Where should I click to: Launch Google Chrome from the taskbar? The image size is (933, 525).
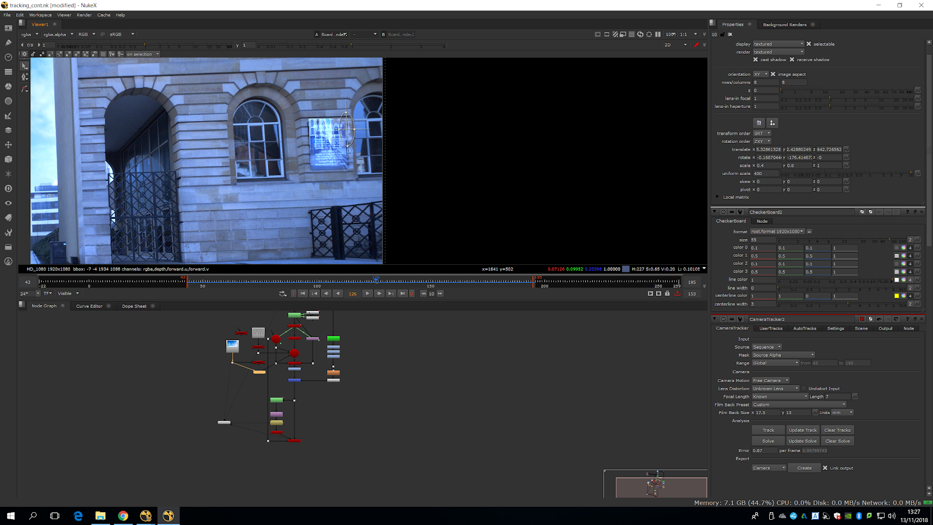(123, 516)
